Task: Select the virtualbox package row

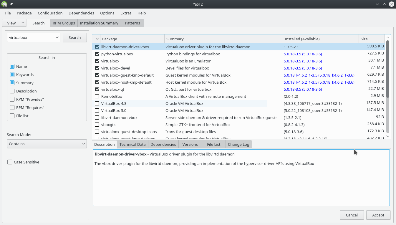Action: [238, 61]
